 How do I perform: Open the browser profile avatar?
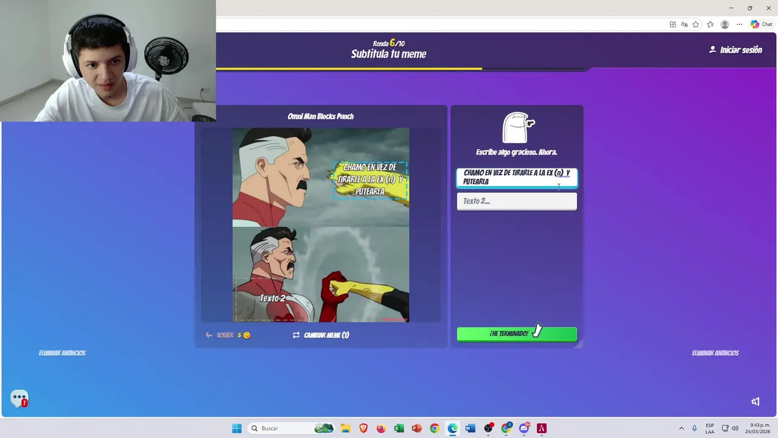[725, 24]
